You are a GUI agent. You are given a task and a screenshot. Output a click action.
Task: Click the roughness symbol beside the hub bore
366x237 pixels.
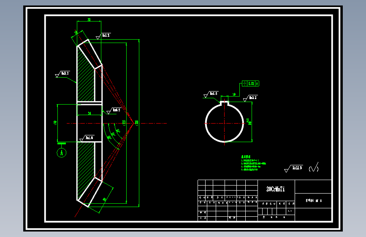[x=114, y=110]
